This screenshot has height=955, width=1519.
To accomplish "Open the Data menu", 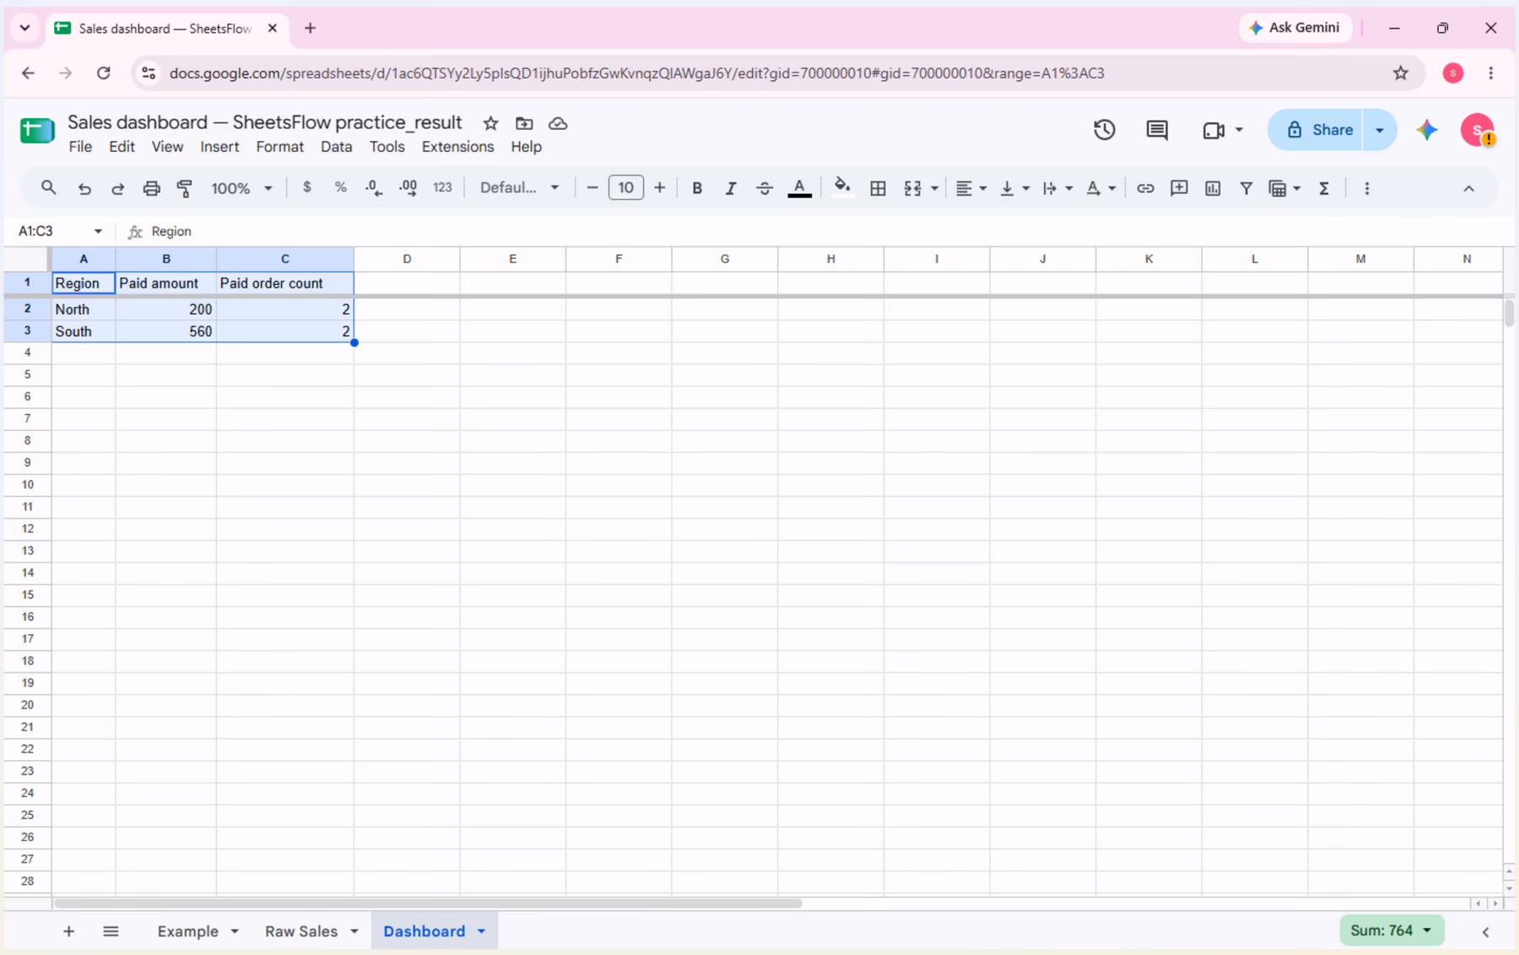I will 336,147.
